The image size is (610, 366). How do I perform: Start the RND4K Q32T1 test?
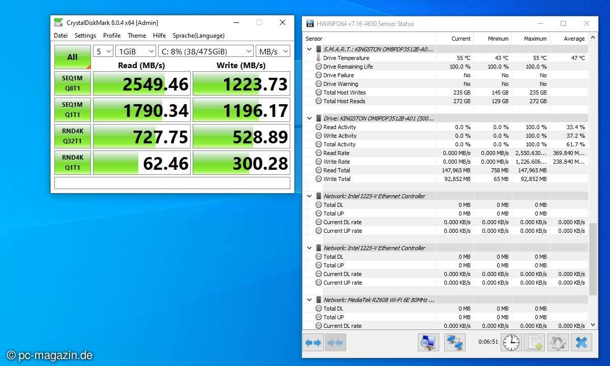[73, 136]
